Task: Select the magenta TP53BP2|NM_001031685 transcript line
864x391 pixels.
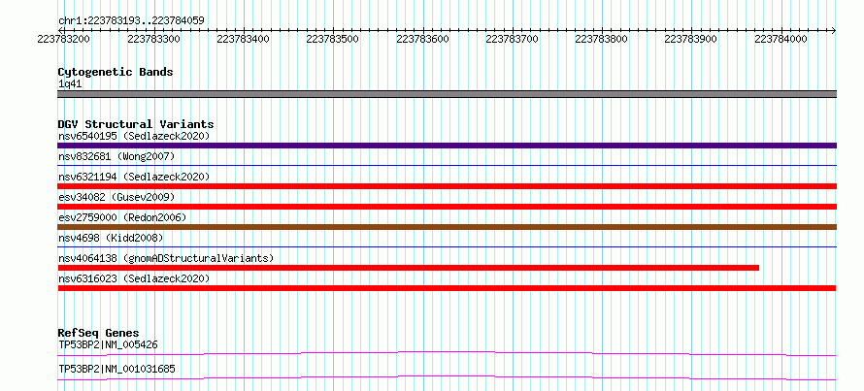Action: pyautogui.click(x=447, y=377)
